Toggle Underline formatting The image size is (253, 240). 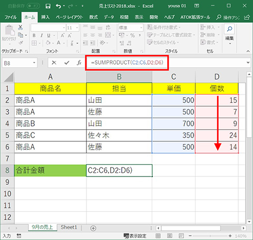[x=48, y=36]
